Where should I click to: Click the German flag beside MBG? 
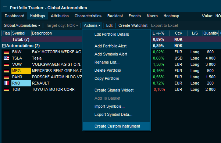coord(6,71)
